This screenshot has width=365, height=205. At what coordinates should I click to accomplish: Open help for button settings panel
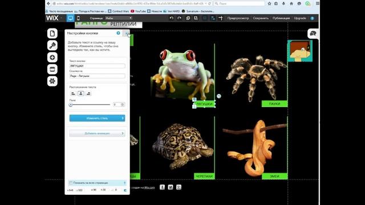[x=118, y=33]
